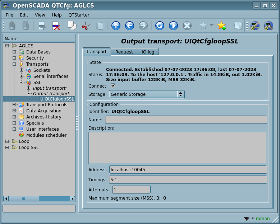Screen dimensions: 280x224
Task: Open the View menu
Action: click(40, 15)
